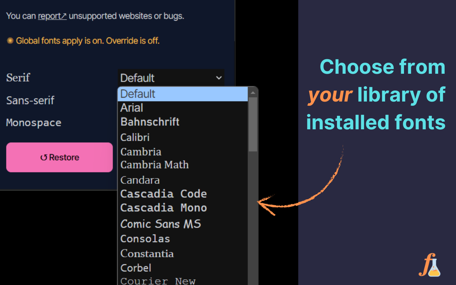Choose Comic Sans MS font
This screenshot has height=285, width=456.
tap(183, 224)
